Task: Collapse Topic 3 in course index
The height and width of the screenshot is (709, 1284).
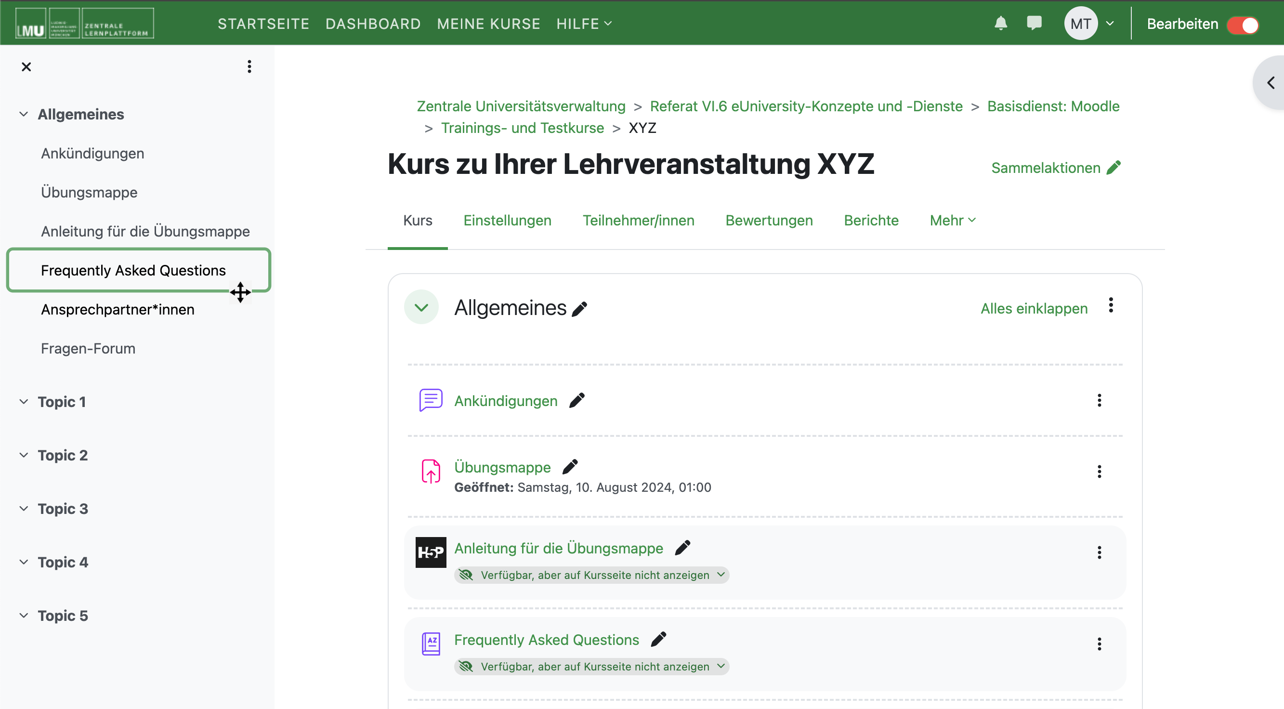Action: [24, 508]
